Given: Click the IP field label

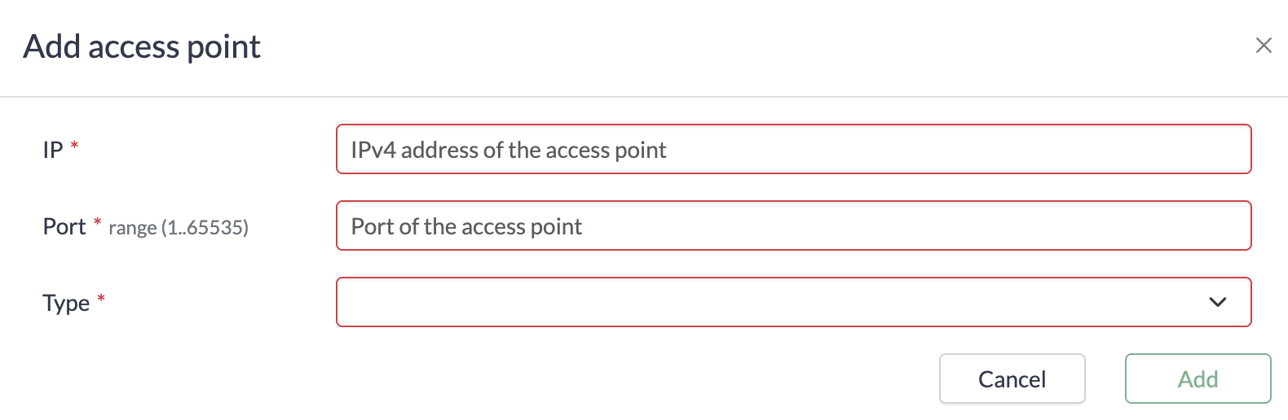Looking at the screenshot, I should tap(53, 150).
